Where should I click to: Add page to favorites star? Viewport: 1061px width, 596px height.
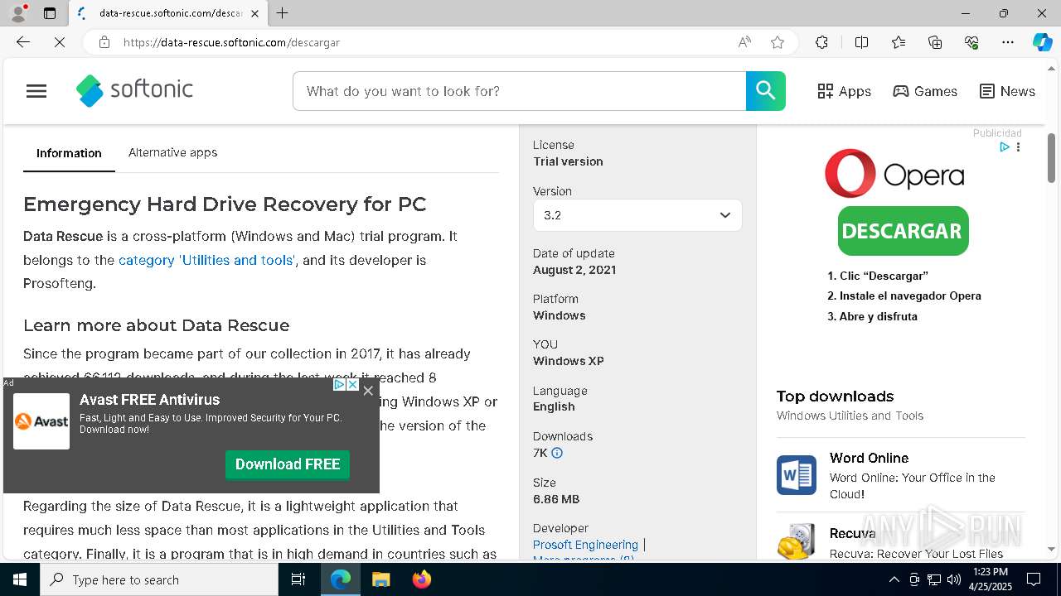click(x=778, y=42)
